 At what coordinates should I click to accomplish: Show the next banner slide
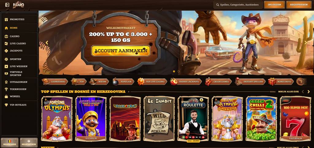306,43
